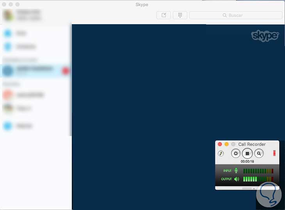285x210 pixels.
Task: Click the red recording indicator light
Action: click(274, 153)
